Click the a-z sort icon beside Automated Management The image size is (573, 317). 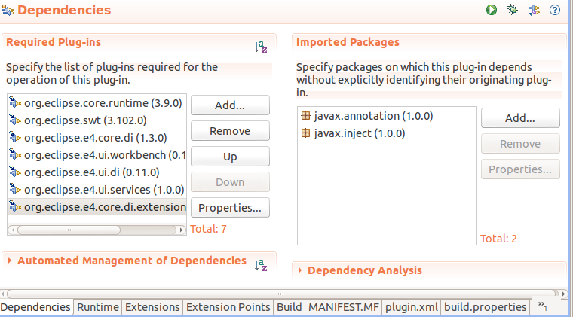pyautogui.click(x=261, y=264)
